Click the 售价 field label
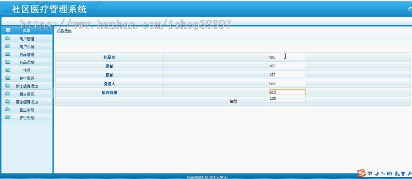Viewport: 412px width, 179px height. [x=109, y=75]
